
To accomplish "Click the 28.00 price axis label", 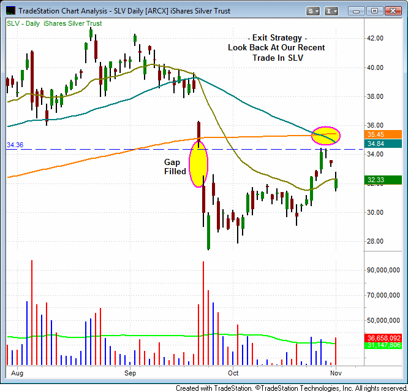I will (x=375, y=241).
